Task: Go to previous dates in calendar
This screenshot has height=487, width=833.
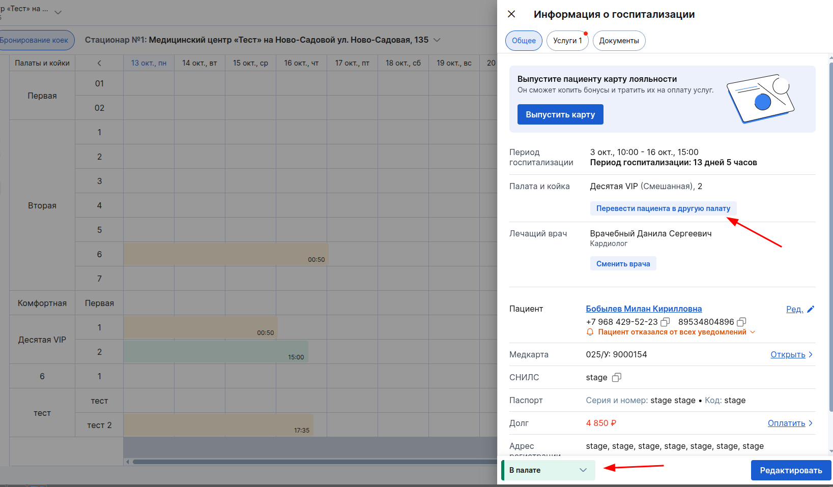Action: [99, 63]
